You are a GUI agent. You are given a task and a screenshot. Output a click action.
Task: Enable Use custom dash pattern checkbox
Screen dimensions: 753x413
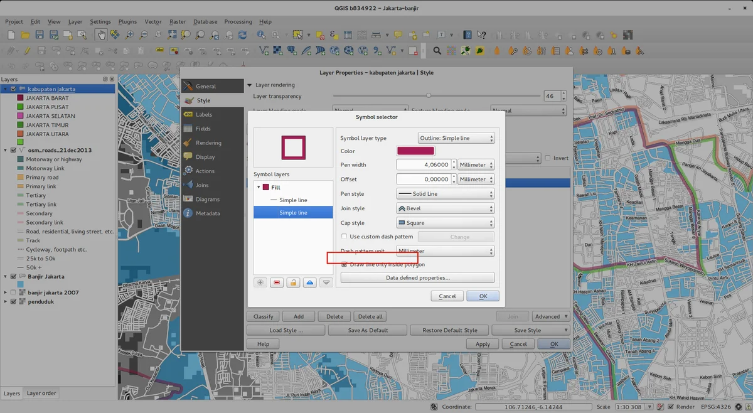click(x=344, y=237)
